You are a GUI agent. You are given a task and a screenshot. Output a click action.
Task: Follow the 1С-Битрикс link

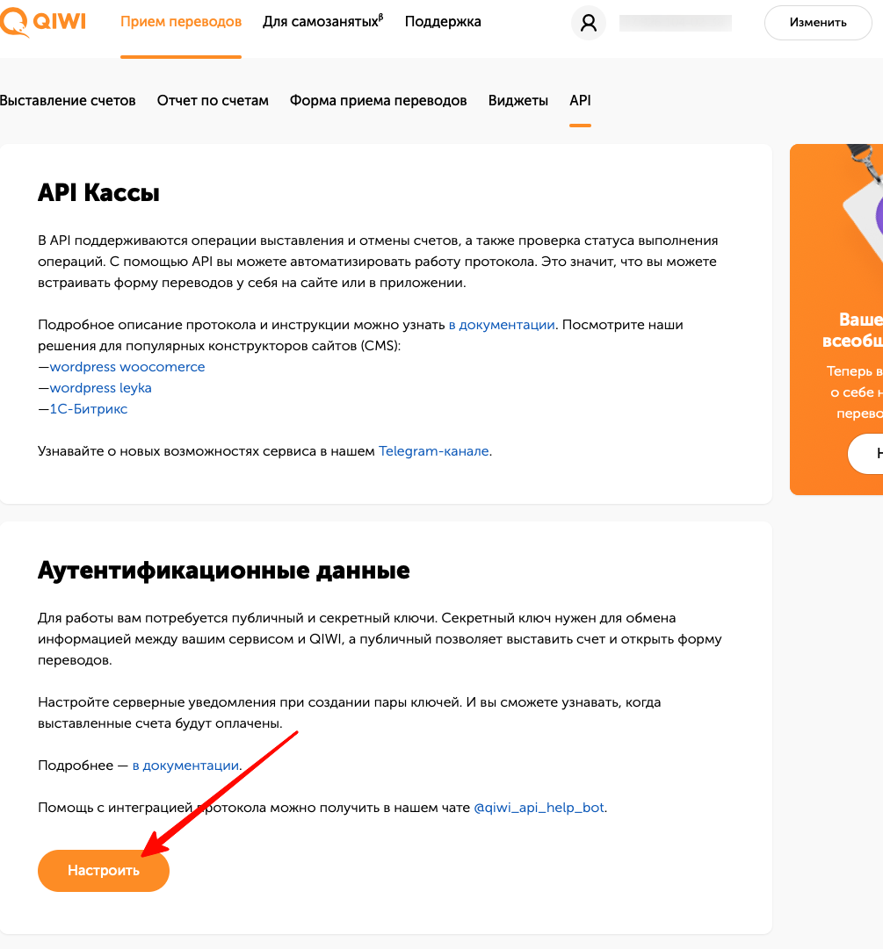click(x=89, y=409)
